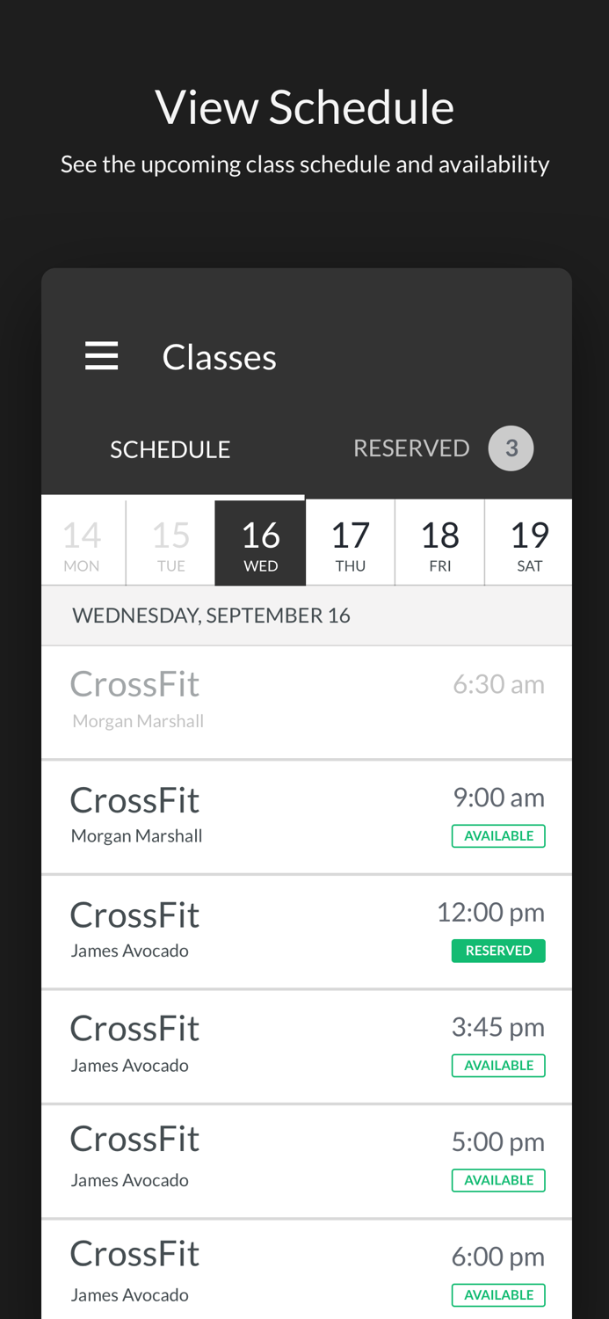Select Monday the 14th in the date picker
The height and width of the screenshot is (1319, 609).
tap(82, 541)
